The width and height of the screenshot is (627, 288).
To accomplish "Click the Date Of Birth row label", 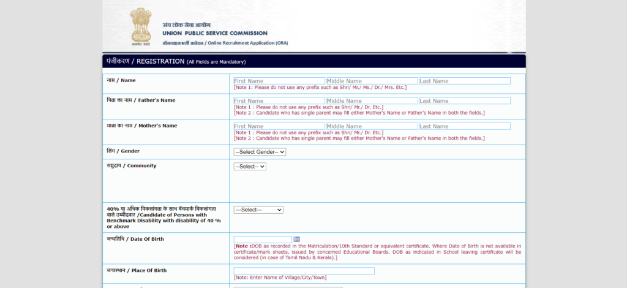I will coord(135,239).
